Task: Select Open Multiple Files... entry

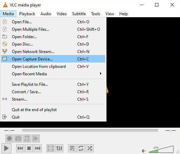Action: (x=53, y=29)
